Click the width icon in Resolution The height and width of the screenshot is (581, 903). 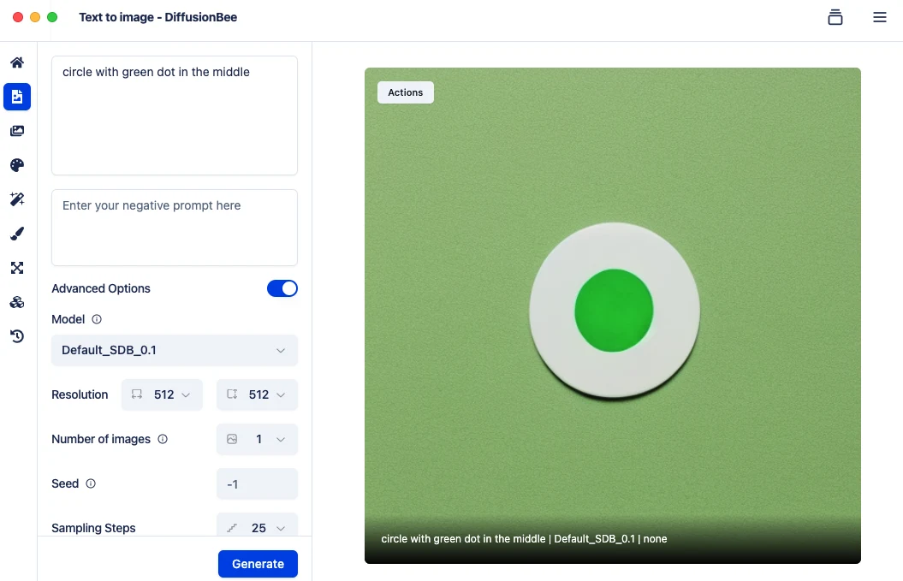pos(136,394)
